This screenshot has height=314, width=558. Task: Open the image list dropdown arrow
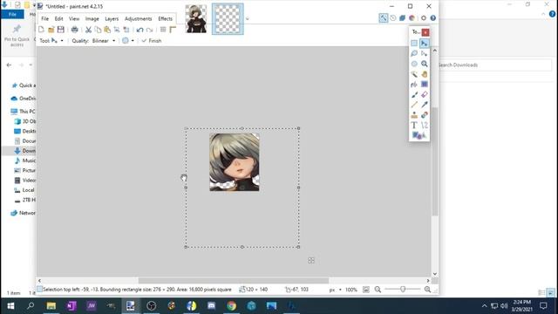(x=248, y=19)
